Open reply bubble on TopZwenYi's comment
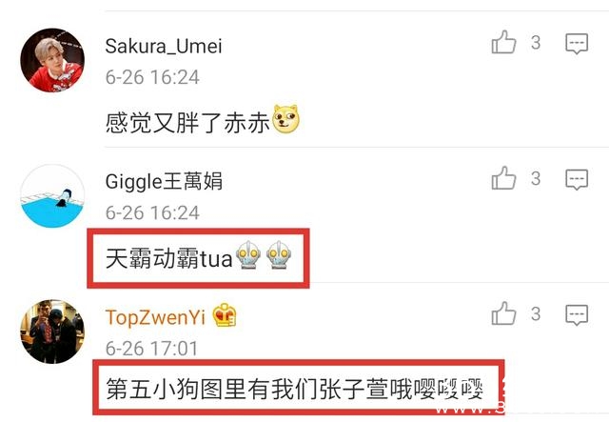609x422 pixels. pyautogui.click(x=577, y=314)
